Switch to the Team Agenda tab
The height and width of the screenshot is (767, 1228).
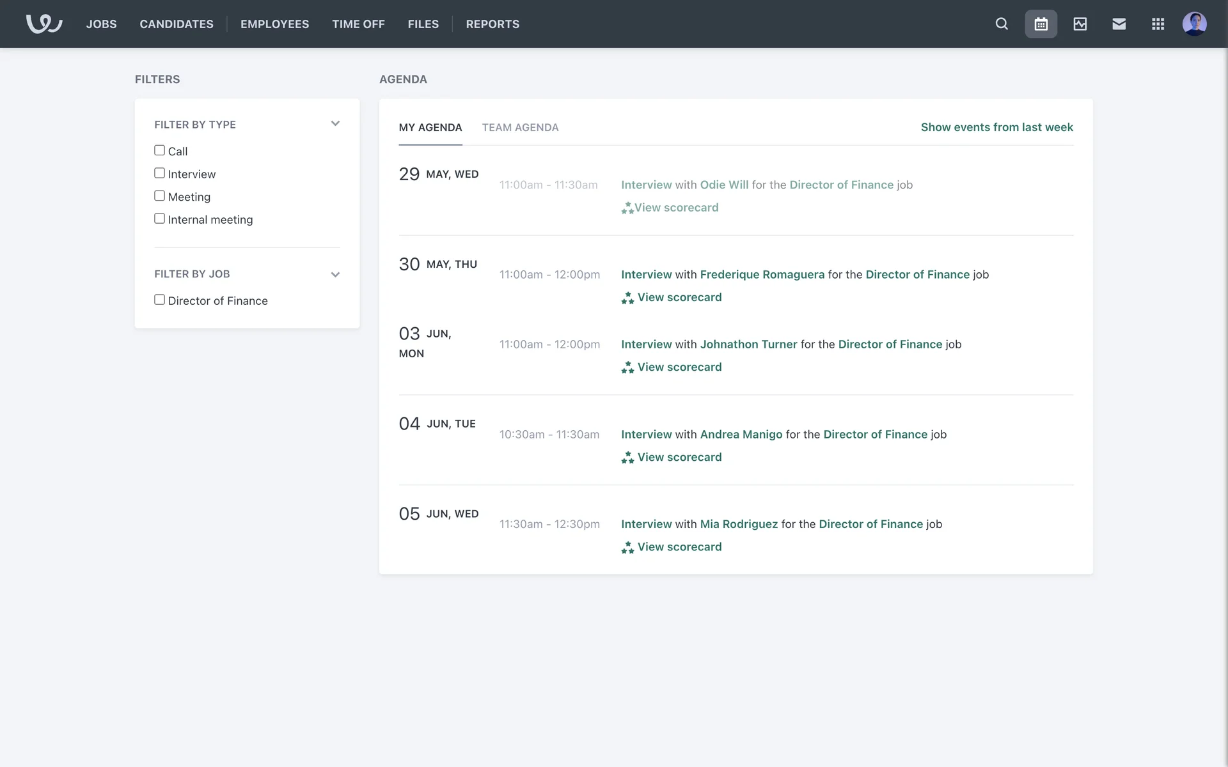(x=520, y=127)
